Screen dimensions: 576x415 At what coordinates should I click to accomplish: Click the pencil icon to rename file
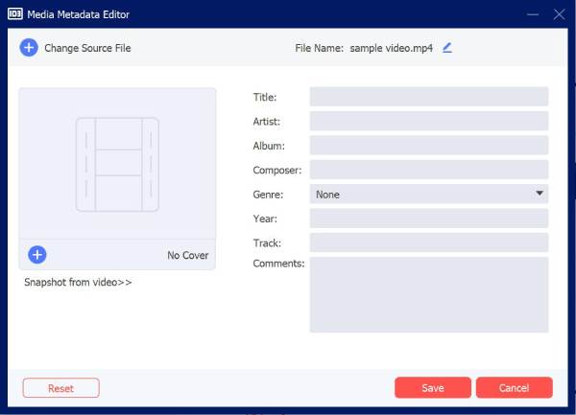tap(447, 48)
